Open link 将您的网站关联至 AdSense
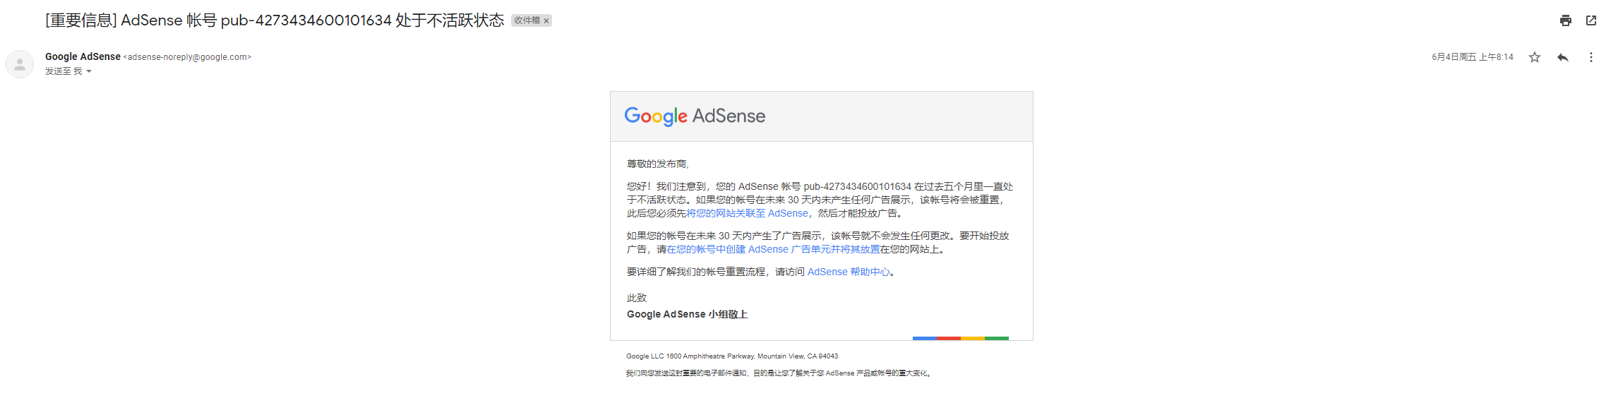1606x398 pixels. pyautogui.click(x=747, y=213)
